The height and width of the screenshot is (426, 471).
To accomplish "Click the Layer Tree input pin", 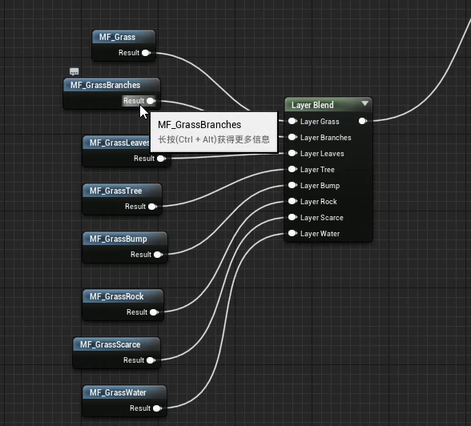I will point(292,169).
